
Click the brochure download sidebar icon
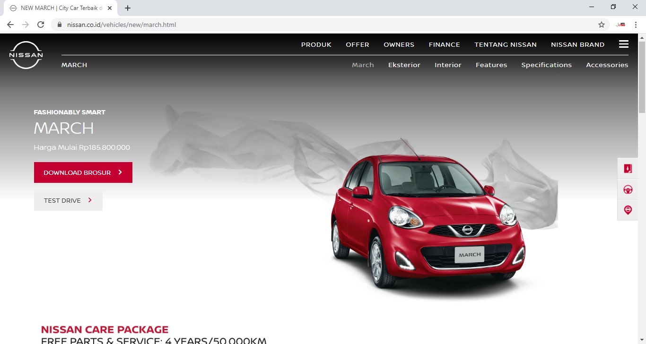[x=628, y=169]
